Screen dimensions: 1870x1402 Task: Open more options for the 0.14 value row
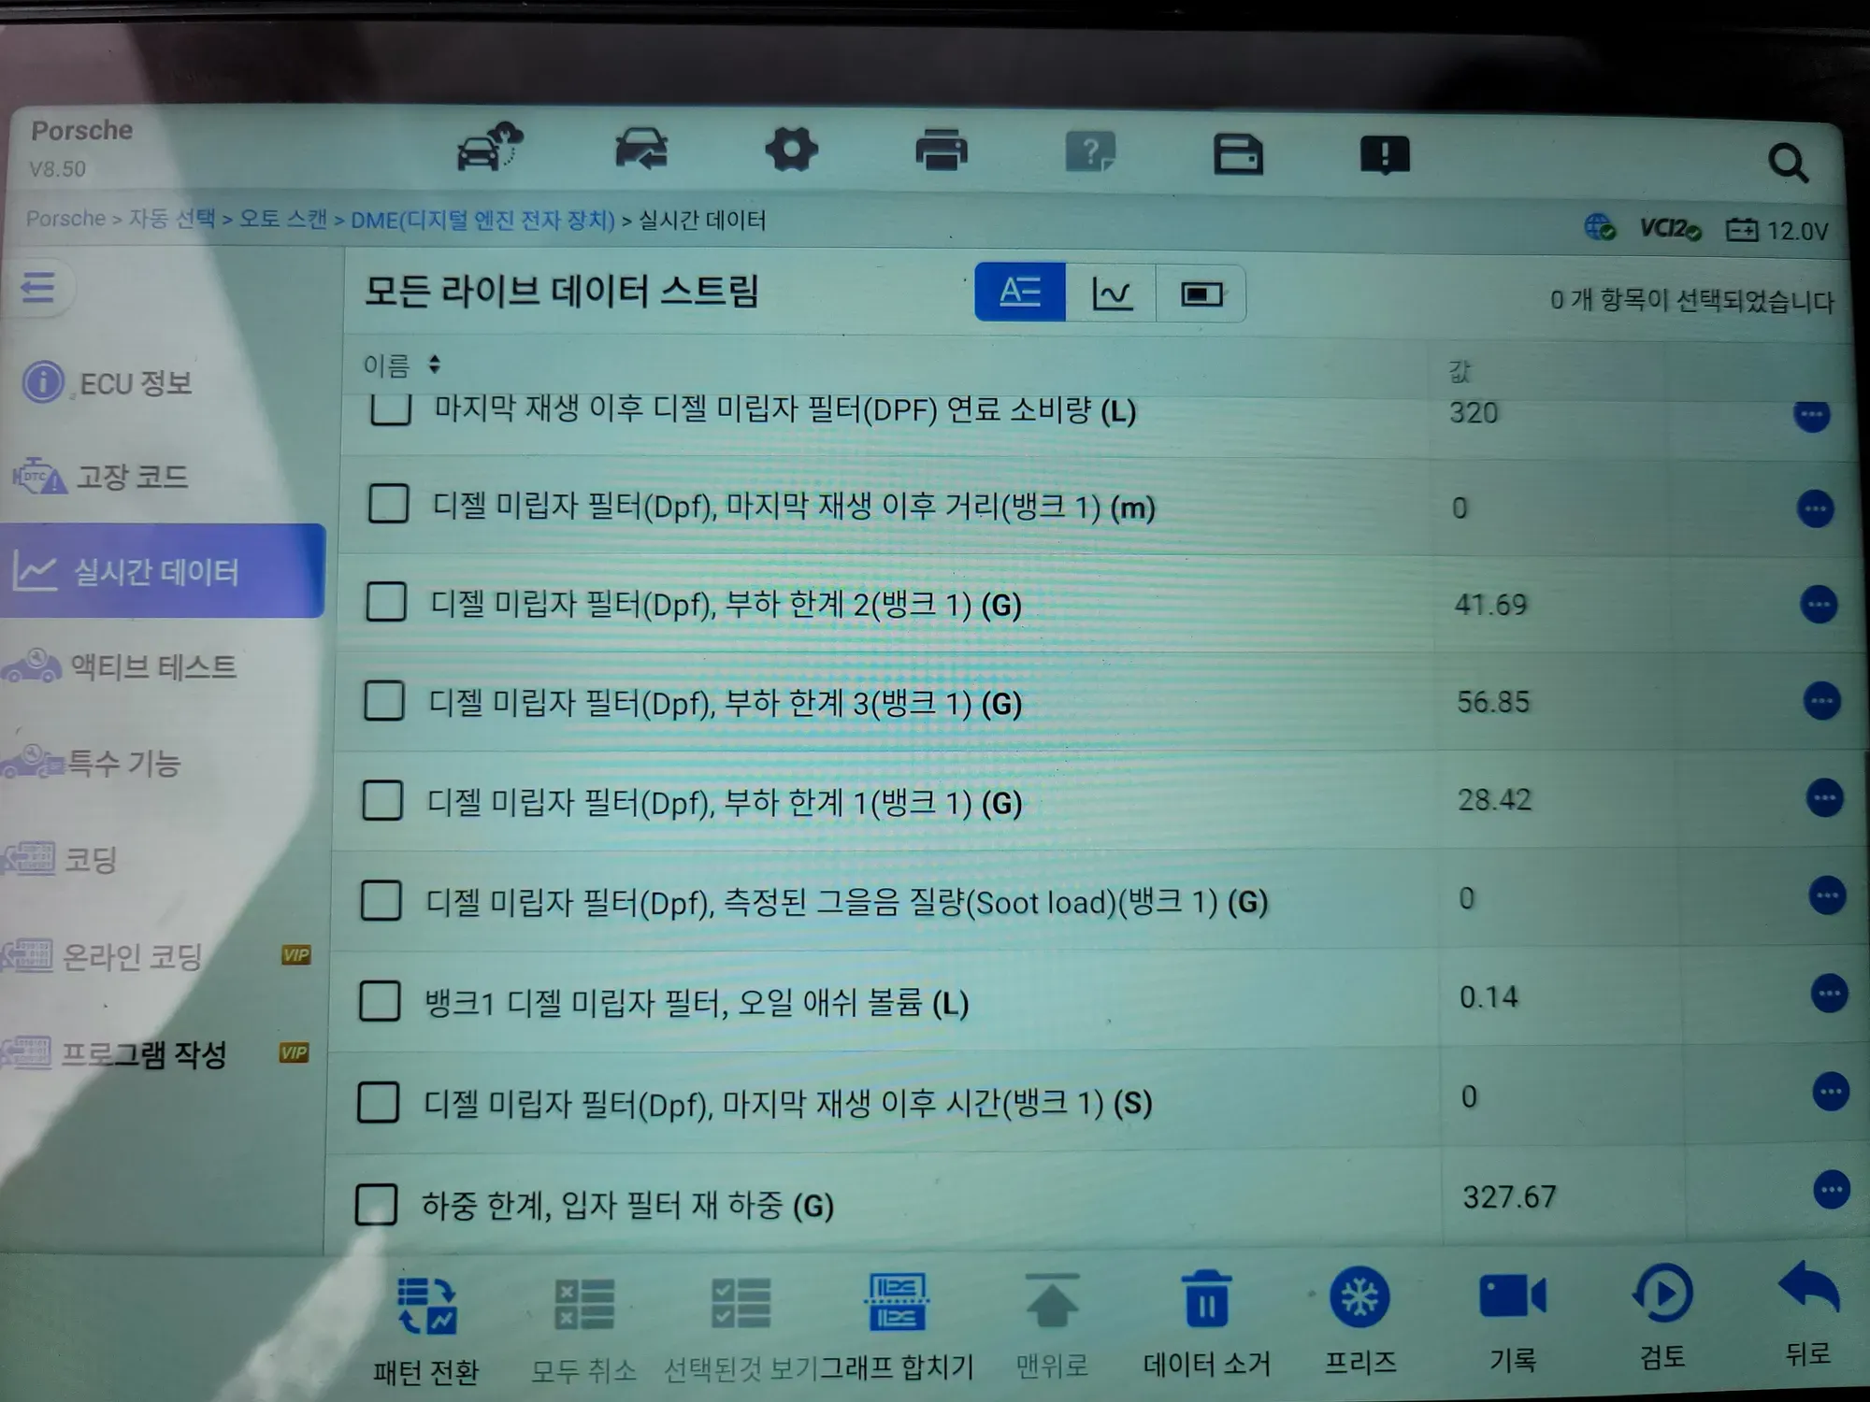(1829, 994)
